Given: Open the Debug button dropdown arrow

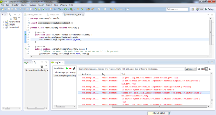Looking at the screenshot, I should [x=62, y=9].
